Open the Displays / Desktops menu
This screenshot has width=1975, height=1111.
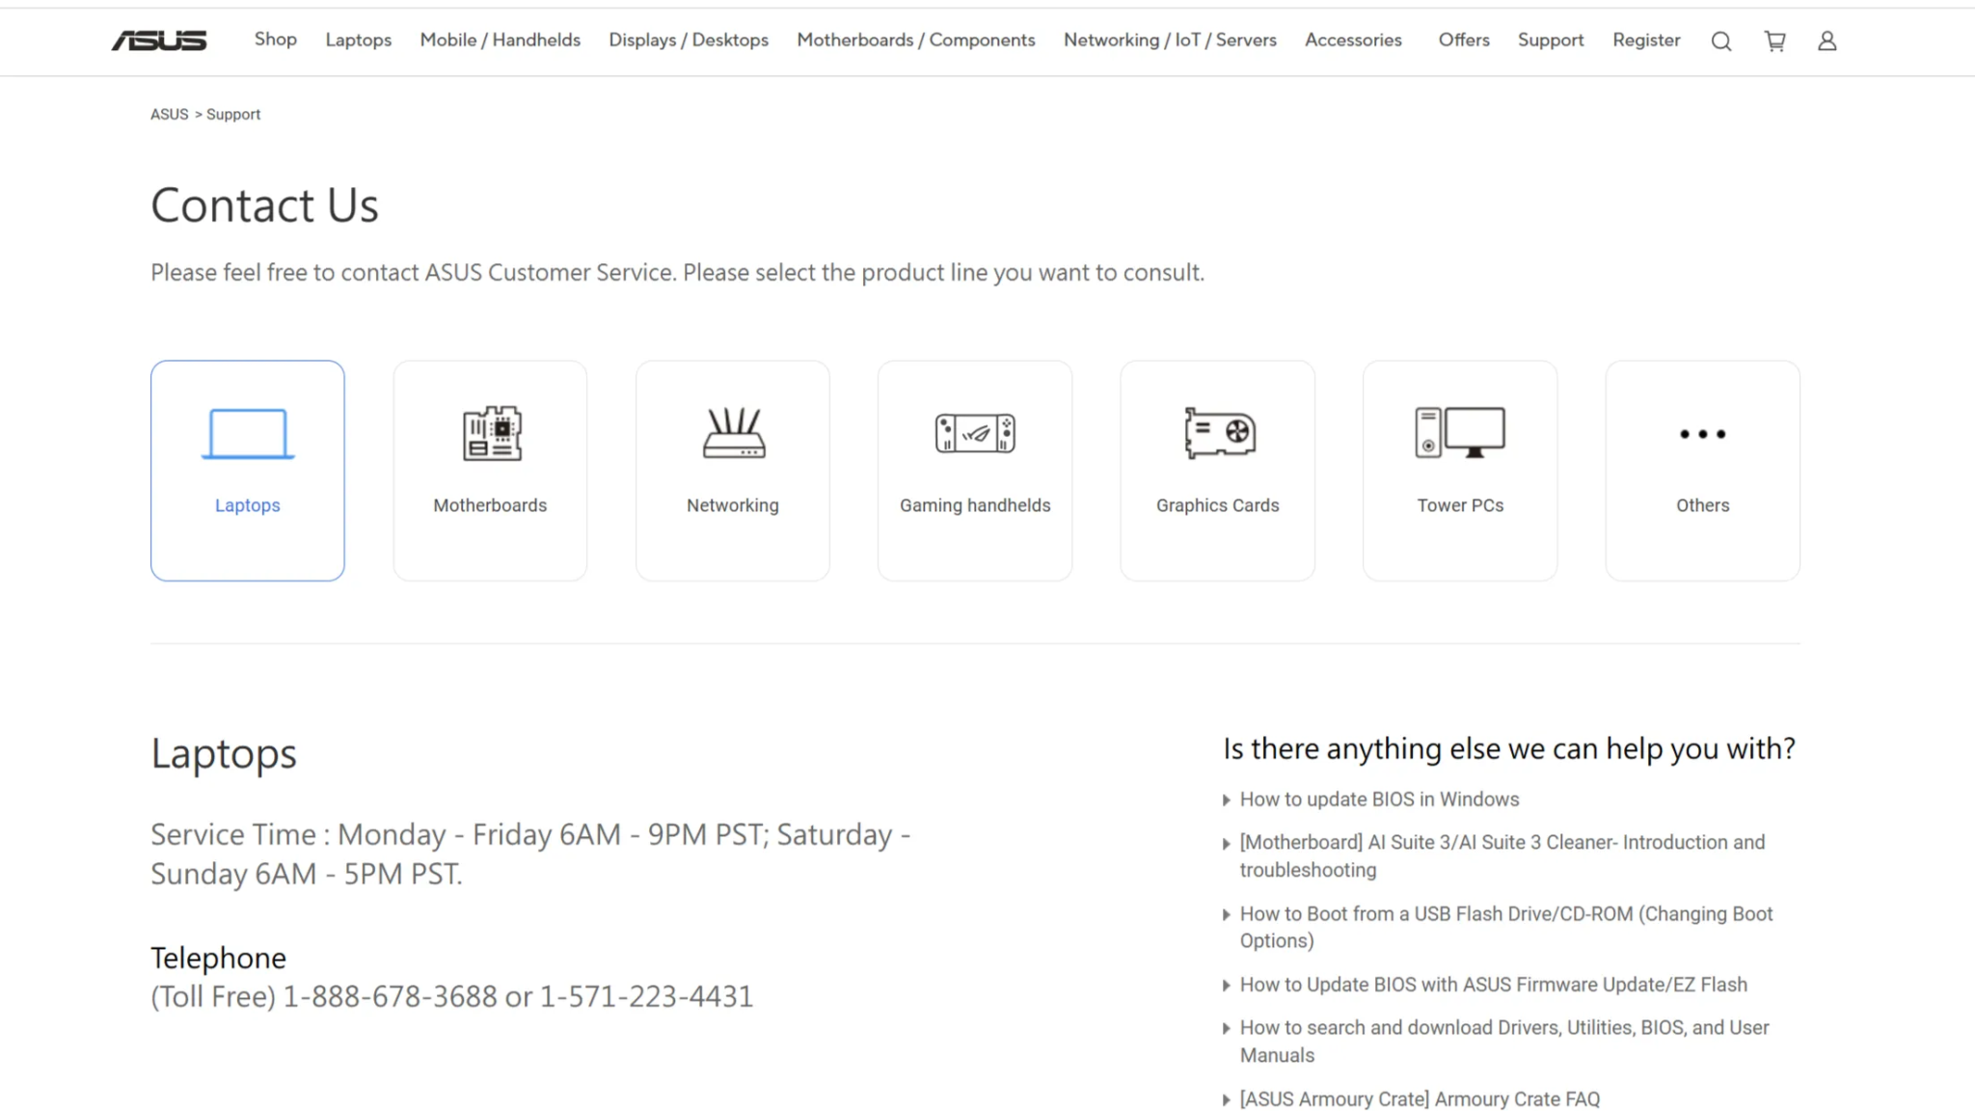[688, 40]
